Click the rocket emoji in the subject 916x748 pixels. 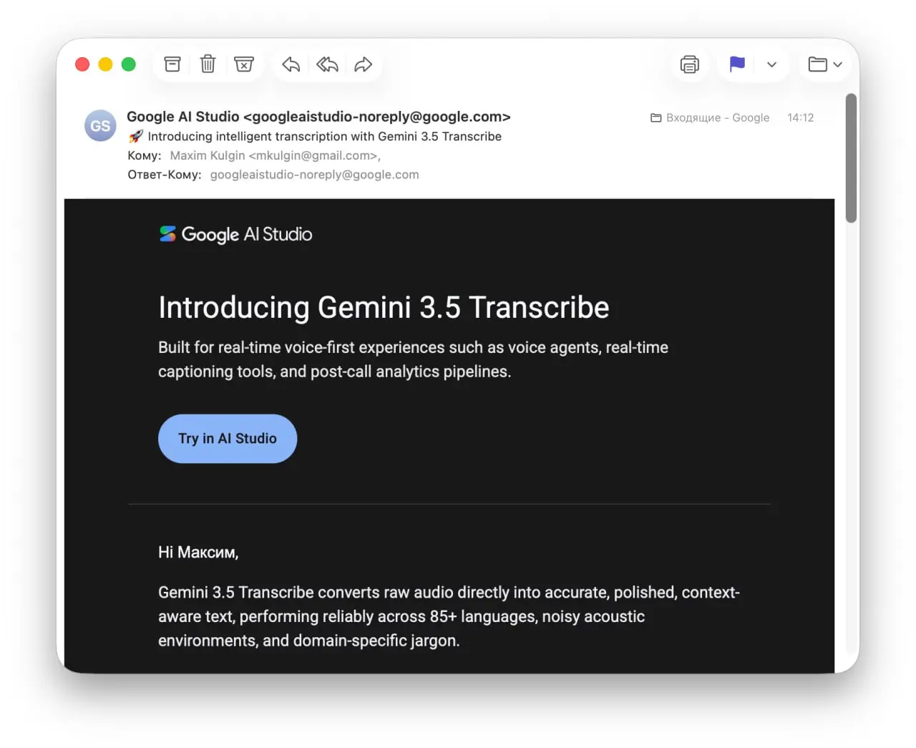136,137
